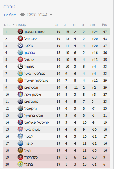Image resolution: width=114 pixels, height=169 pixels.
Task: Click the Liverpool club crest icon
Action: coord(20,39)
